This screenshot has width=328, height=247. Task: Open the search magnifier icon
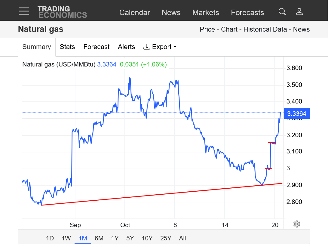282,12
